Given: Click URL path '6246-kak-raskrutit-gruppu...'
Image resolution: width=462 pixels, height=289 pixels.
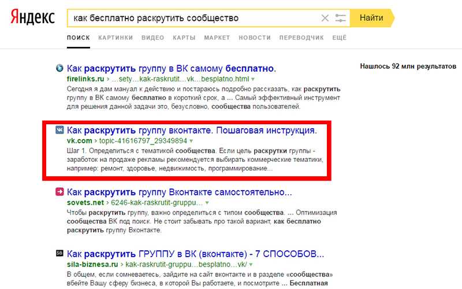Looking at the screenshot, I should [157, 203].
